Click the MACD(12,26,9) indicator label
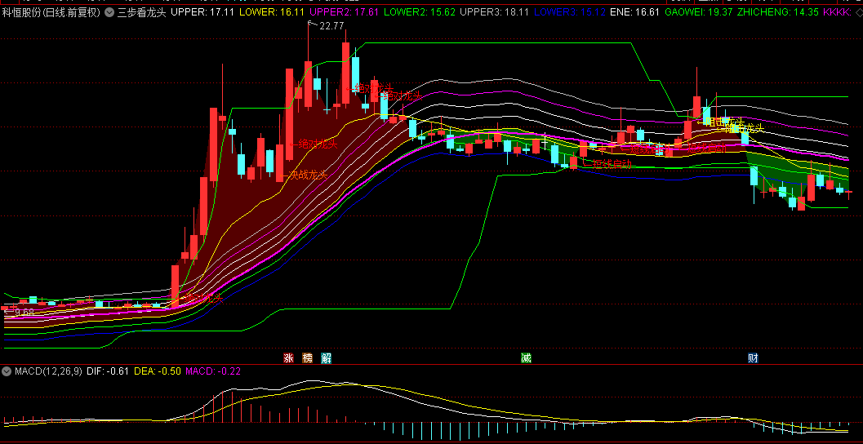The height and width of the screenshot is (444, 863). tap(48, 371)
